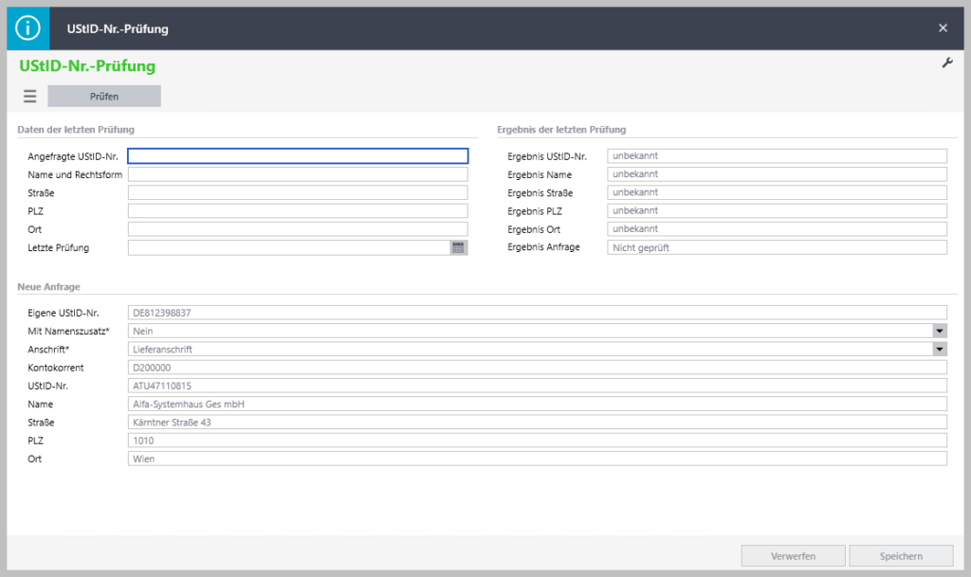The image size is (971, 577).
Task: Click the blue info icon in title bar
Action: tap(28, 28)
